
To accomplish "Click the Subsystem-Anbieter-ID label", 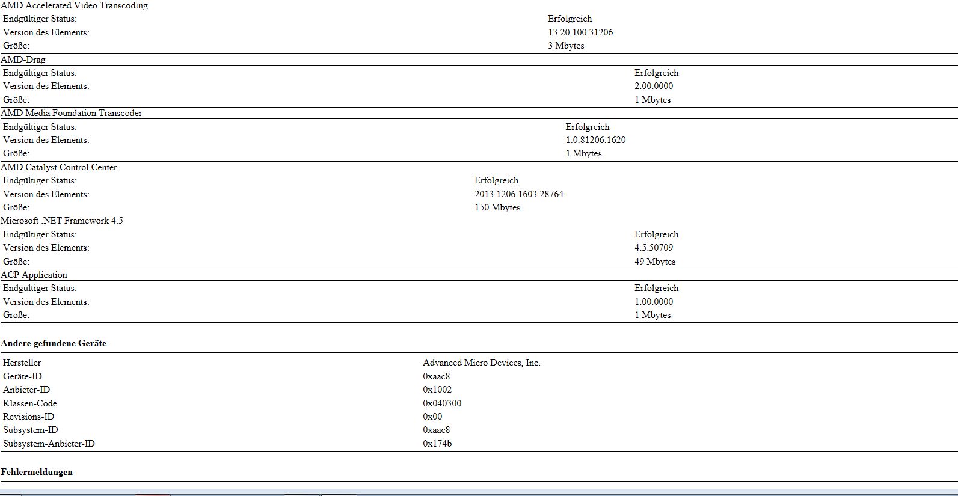I will pyautogui.click(x=49, y=444).
